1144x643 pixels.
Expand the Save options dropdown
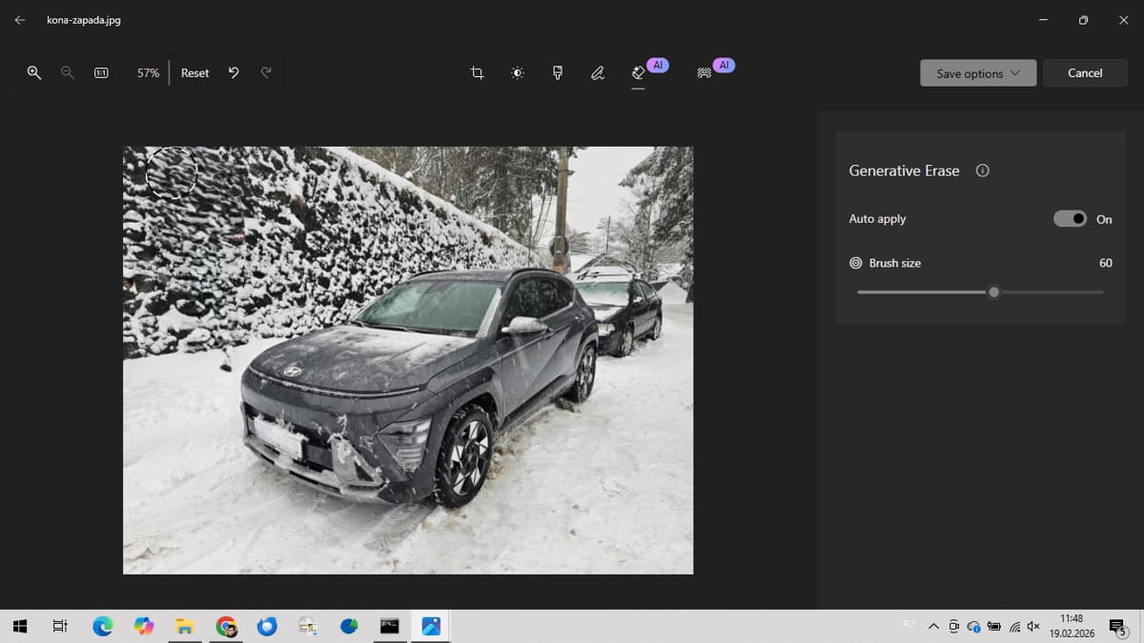978,73
